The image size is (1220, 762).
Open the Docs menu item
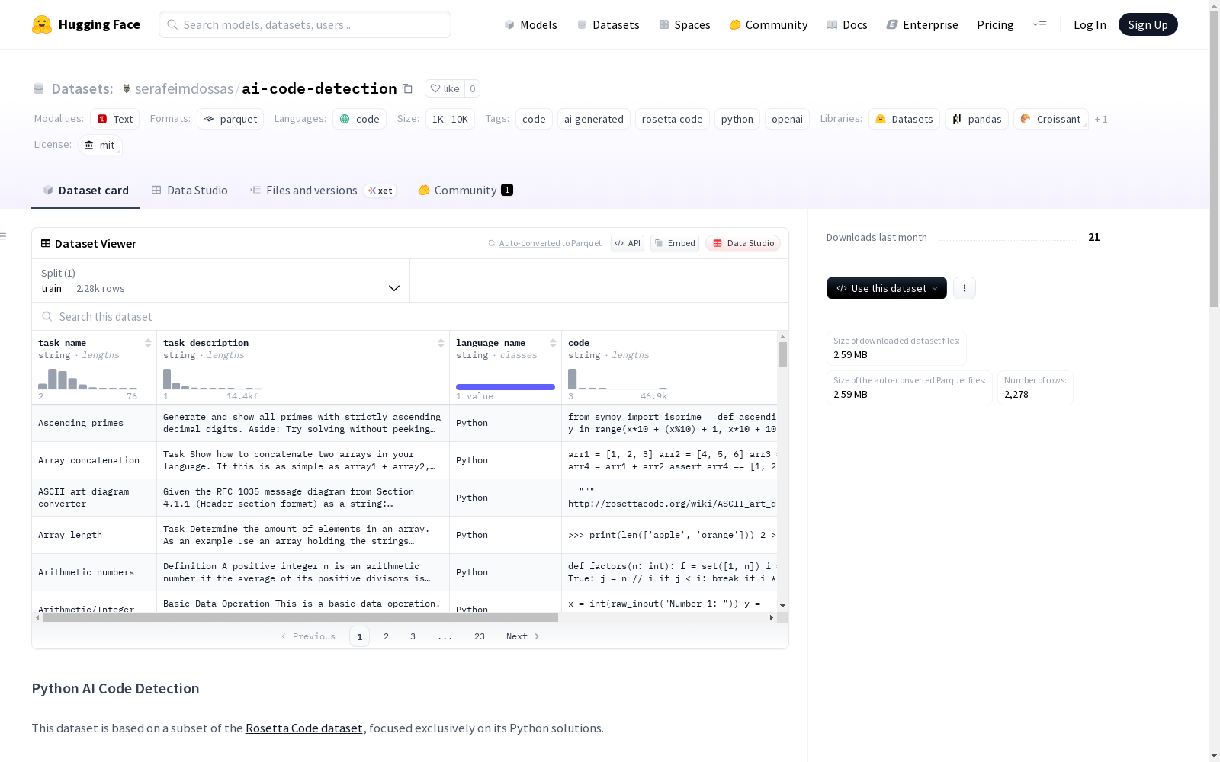coord(847,24)
